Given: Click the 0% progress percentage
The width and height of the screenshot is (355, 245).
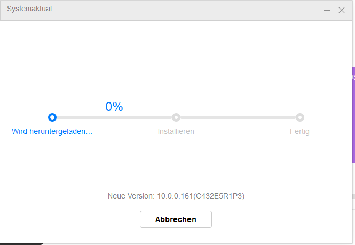Looking at the screenshot, I should coord(114,106).
